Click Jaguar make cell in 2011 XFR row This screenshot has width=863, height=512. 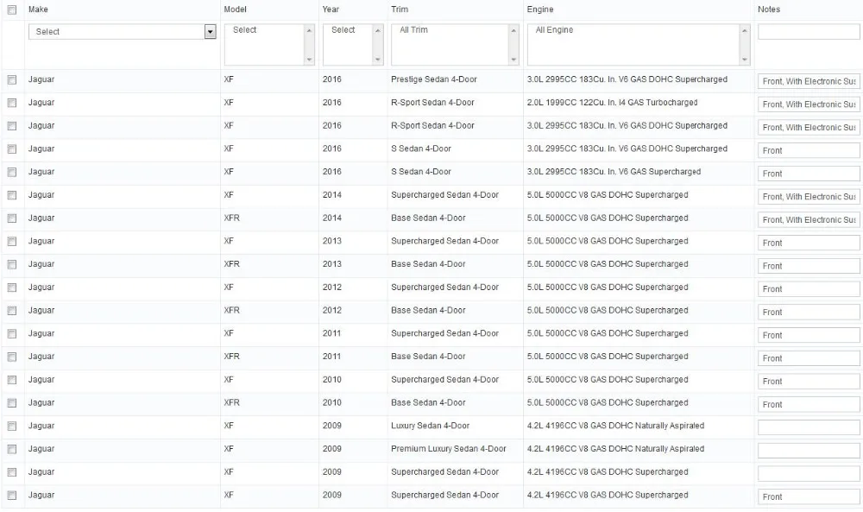point(41,357)
